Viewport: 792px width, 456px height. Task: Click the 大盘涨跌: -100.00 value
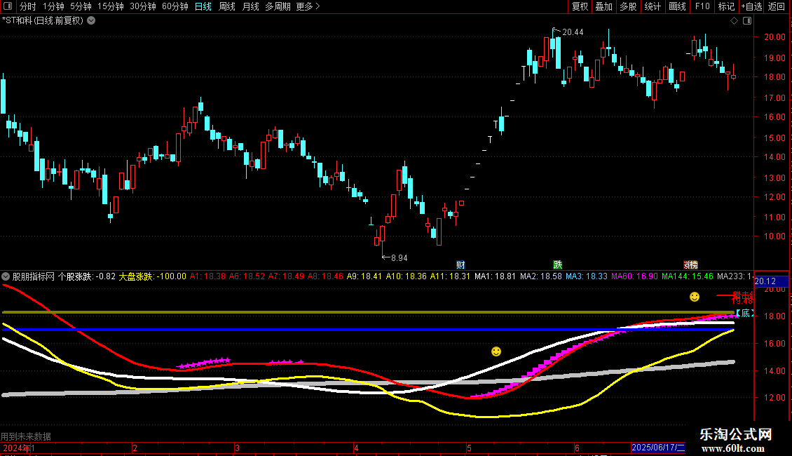pyautogui.click(x=153, y=276)
